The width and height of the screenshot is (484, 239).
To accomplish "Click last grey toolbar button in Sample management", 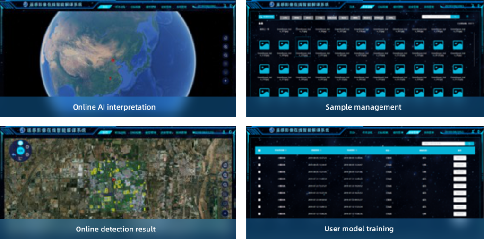I will [390, 17].
